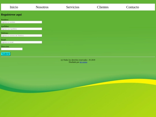This screenshot has height=117, width=156.
Task: Click the 'Apellidos:' label
Action: pyautogui.click(x=5, y=26)
